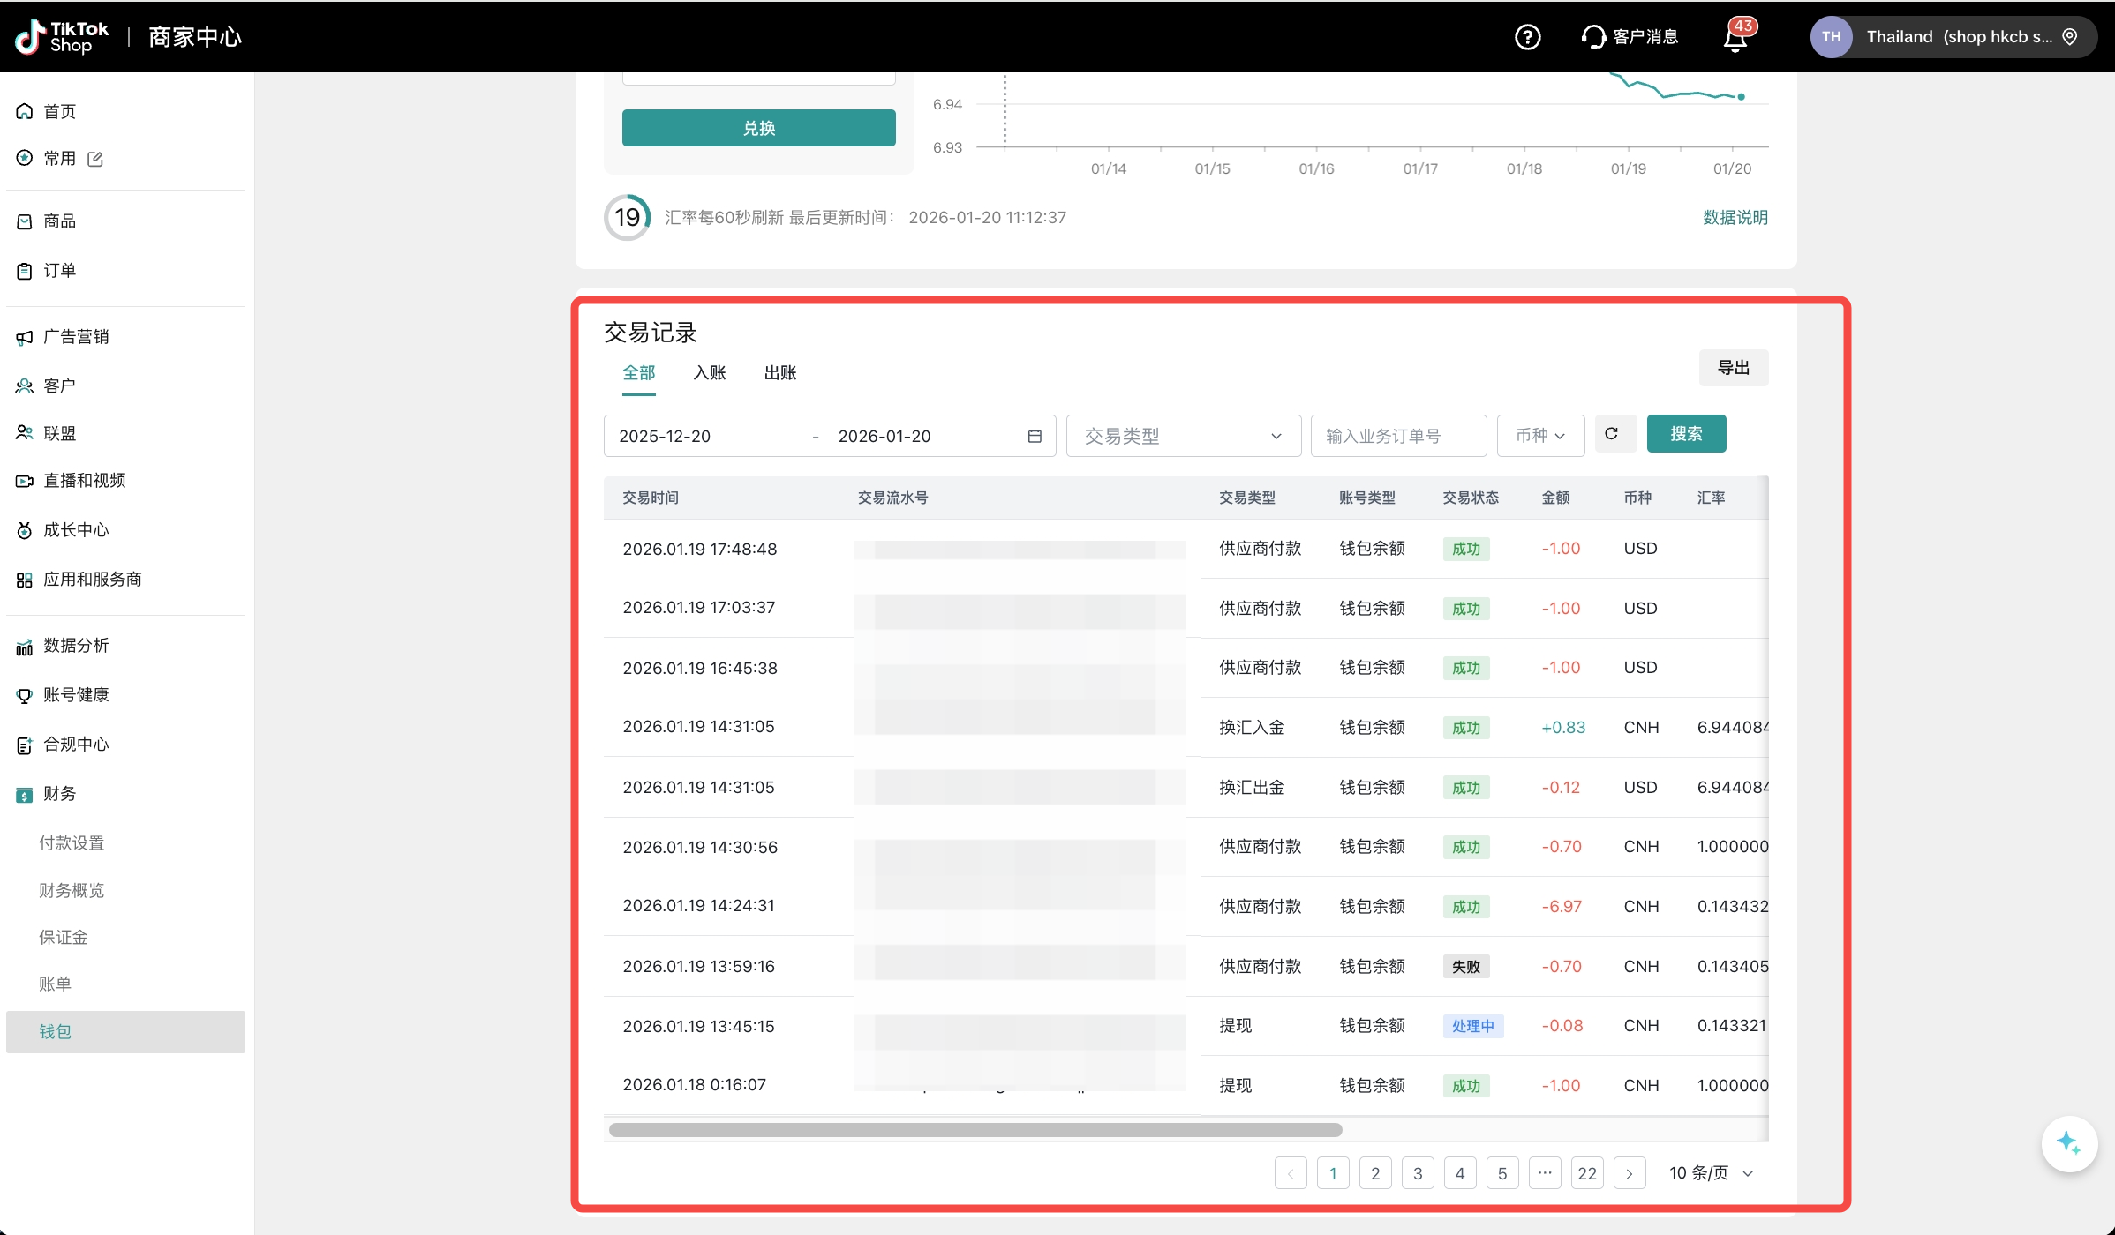Viewport: 2115px width, 1235px height.
Task: Open the calendar icon in date range
Action: [x=1035, y=436]
